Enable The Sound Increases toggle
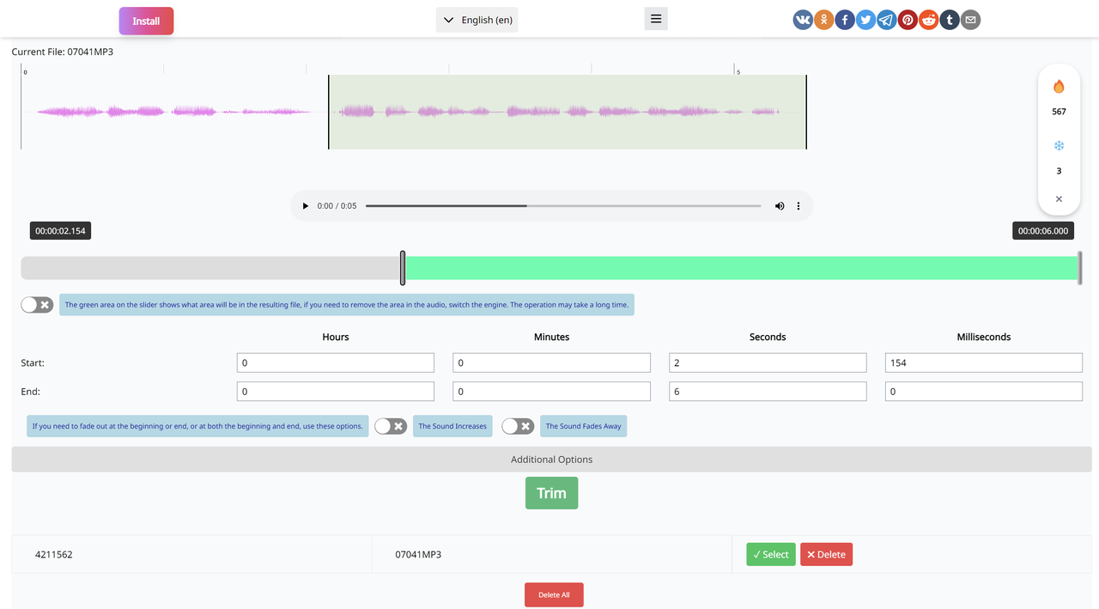This screenshot has height=609, width=1099. click(391, 426)
